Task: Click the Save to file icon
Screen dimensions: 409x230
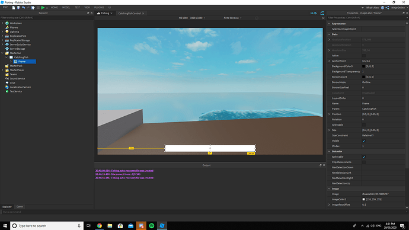Action: [x=18, y=8]
